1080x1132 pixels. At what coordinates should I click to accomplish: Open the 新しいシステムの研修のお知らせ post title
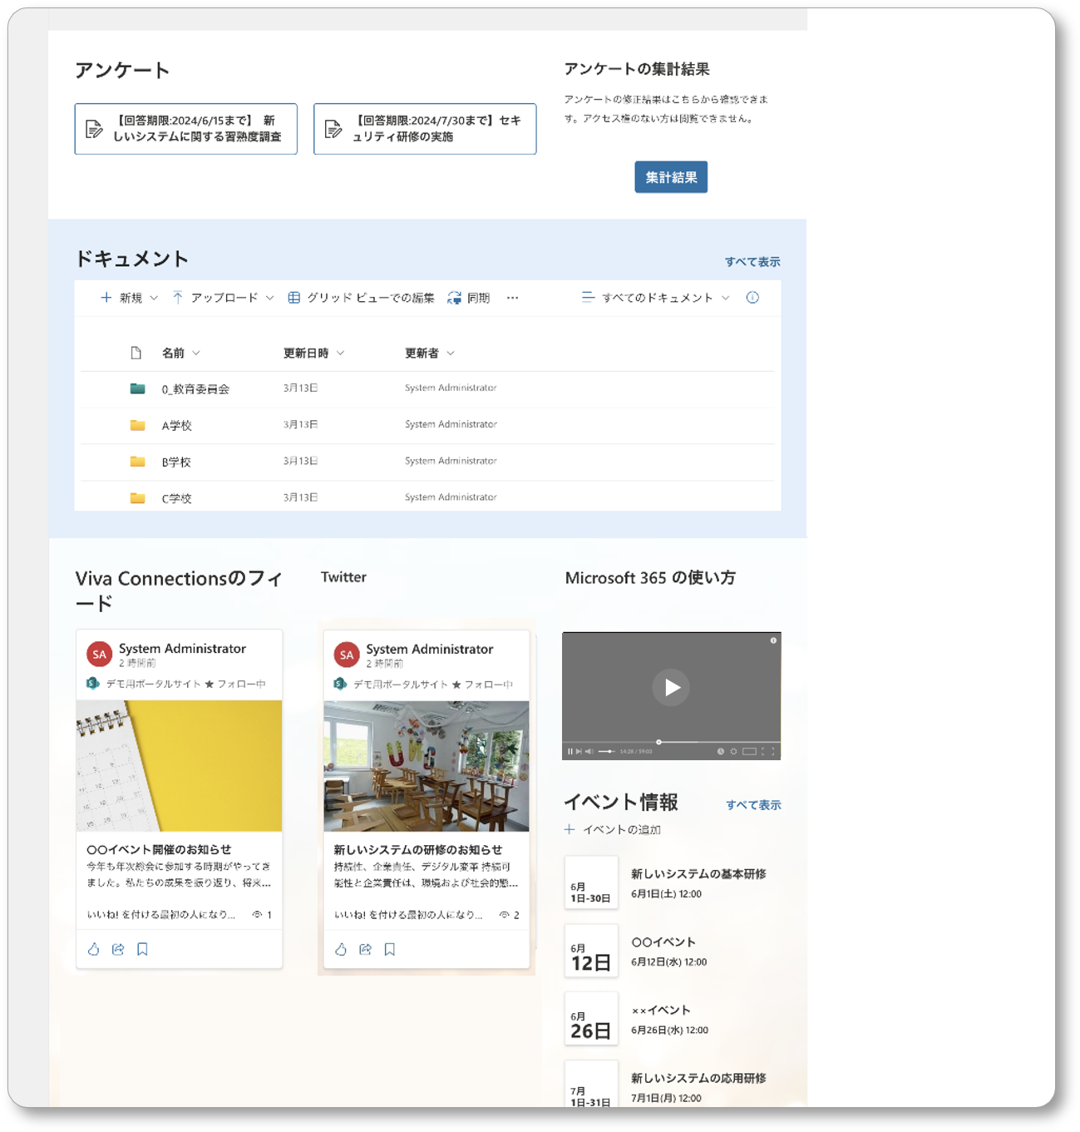tap(418, 850)
